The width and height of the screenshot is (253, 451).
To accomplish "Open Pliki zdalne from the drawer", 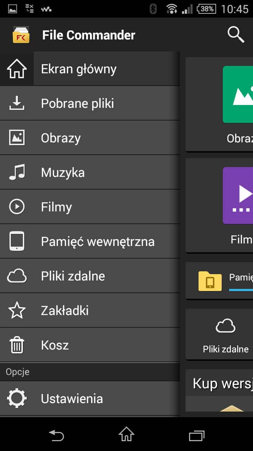I will click(73, 276).
